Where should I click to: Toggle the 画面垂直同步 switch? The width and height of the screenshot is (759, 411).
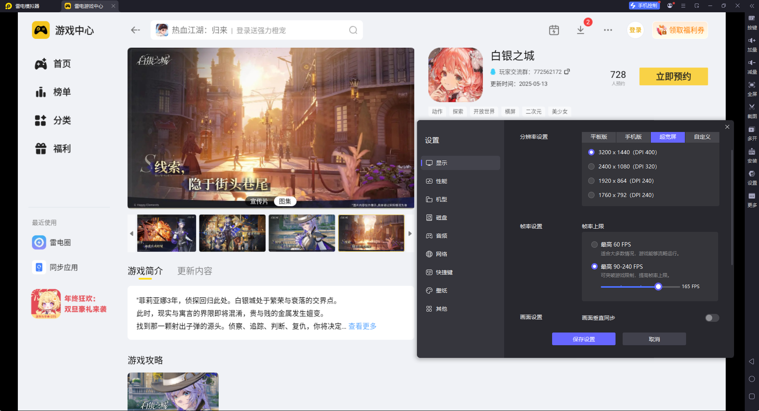pyautogui.click(x=712, y=318)
